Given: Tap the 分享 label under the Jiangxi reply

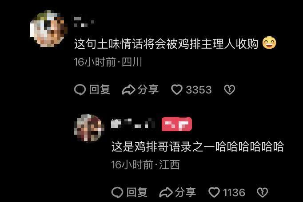Looking at the screenshot, I should (x=186, y=192).
